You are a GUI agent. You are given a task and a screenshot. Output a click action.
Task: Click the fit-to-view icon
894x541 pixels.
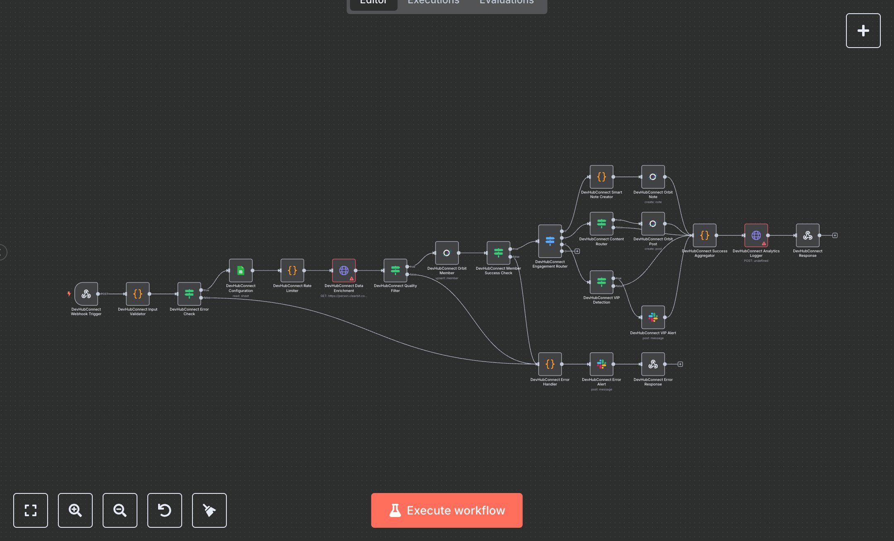(31, 510)
